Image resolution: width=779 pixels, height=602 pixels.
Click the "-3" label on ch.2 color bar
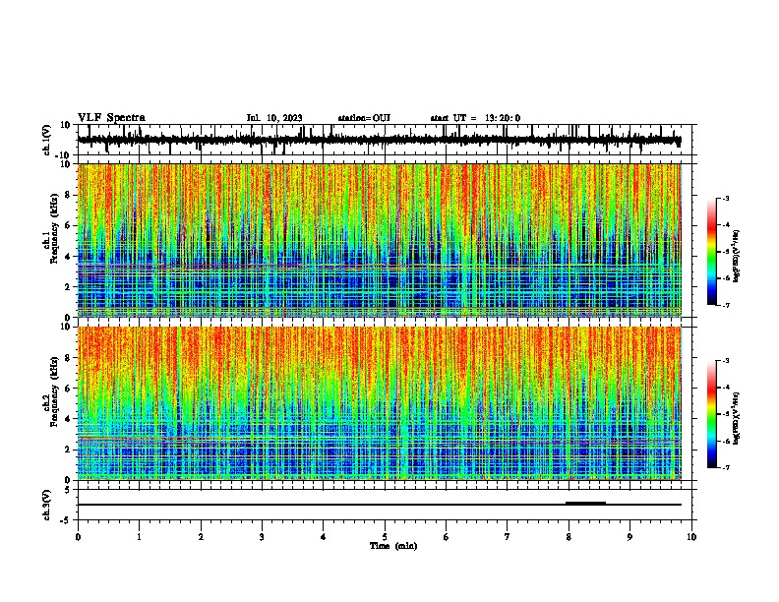click(x=725, y=361)
